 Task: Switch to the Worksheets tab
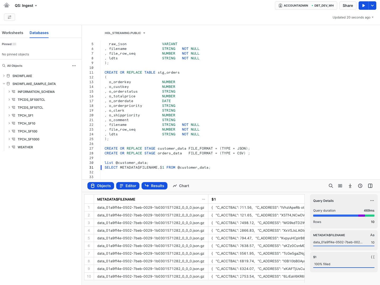[x=12, y=33]
